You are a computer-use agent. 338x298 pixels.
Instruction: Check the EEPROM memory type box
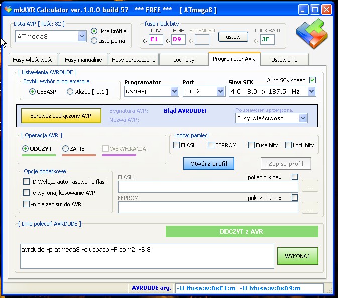click(211, 145)
